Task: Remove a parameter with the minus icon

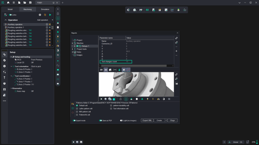Action: [176, 55]
